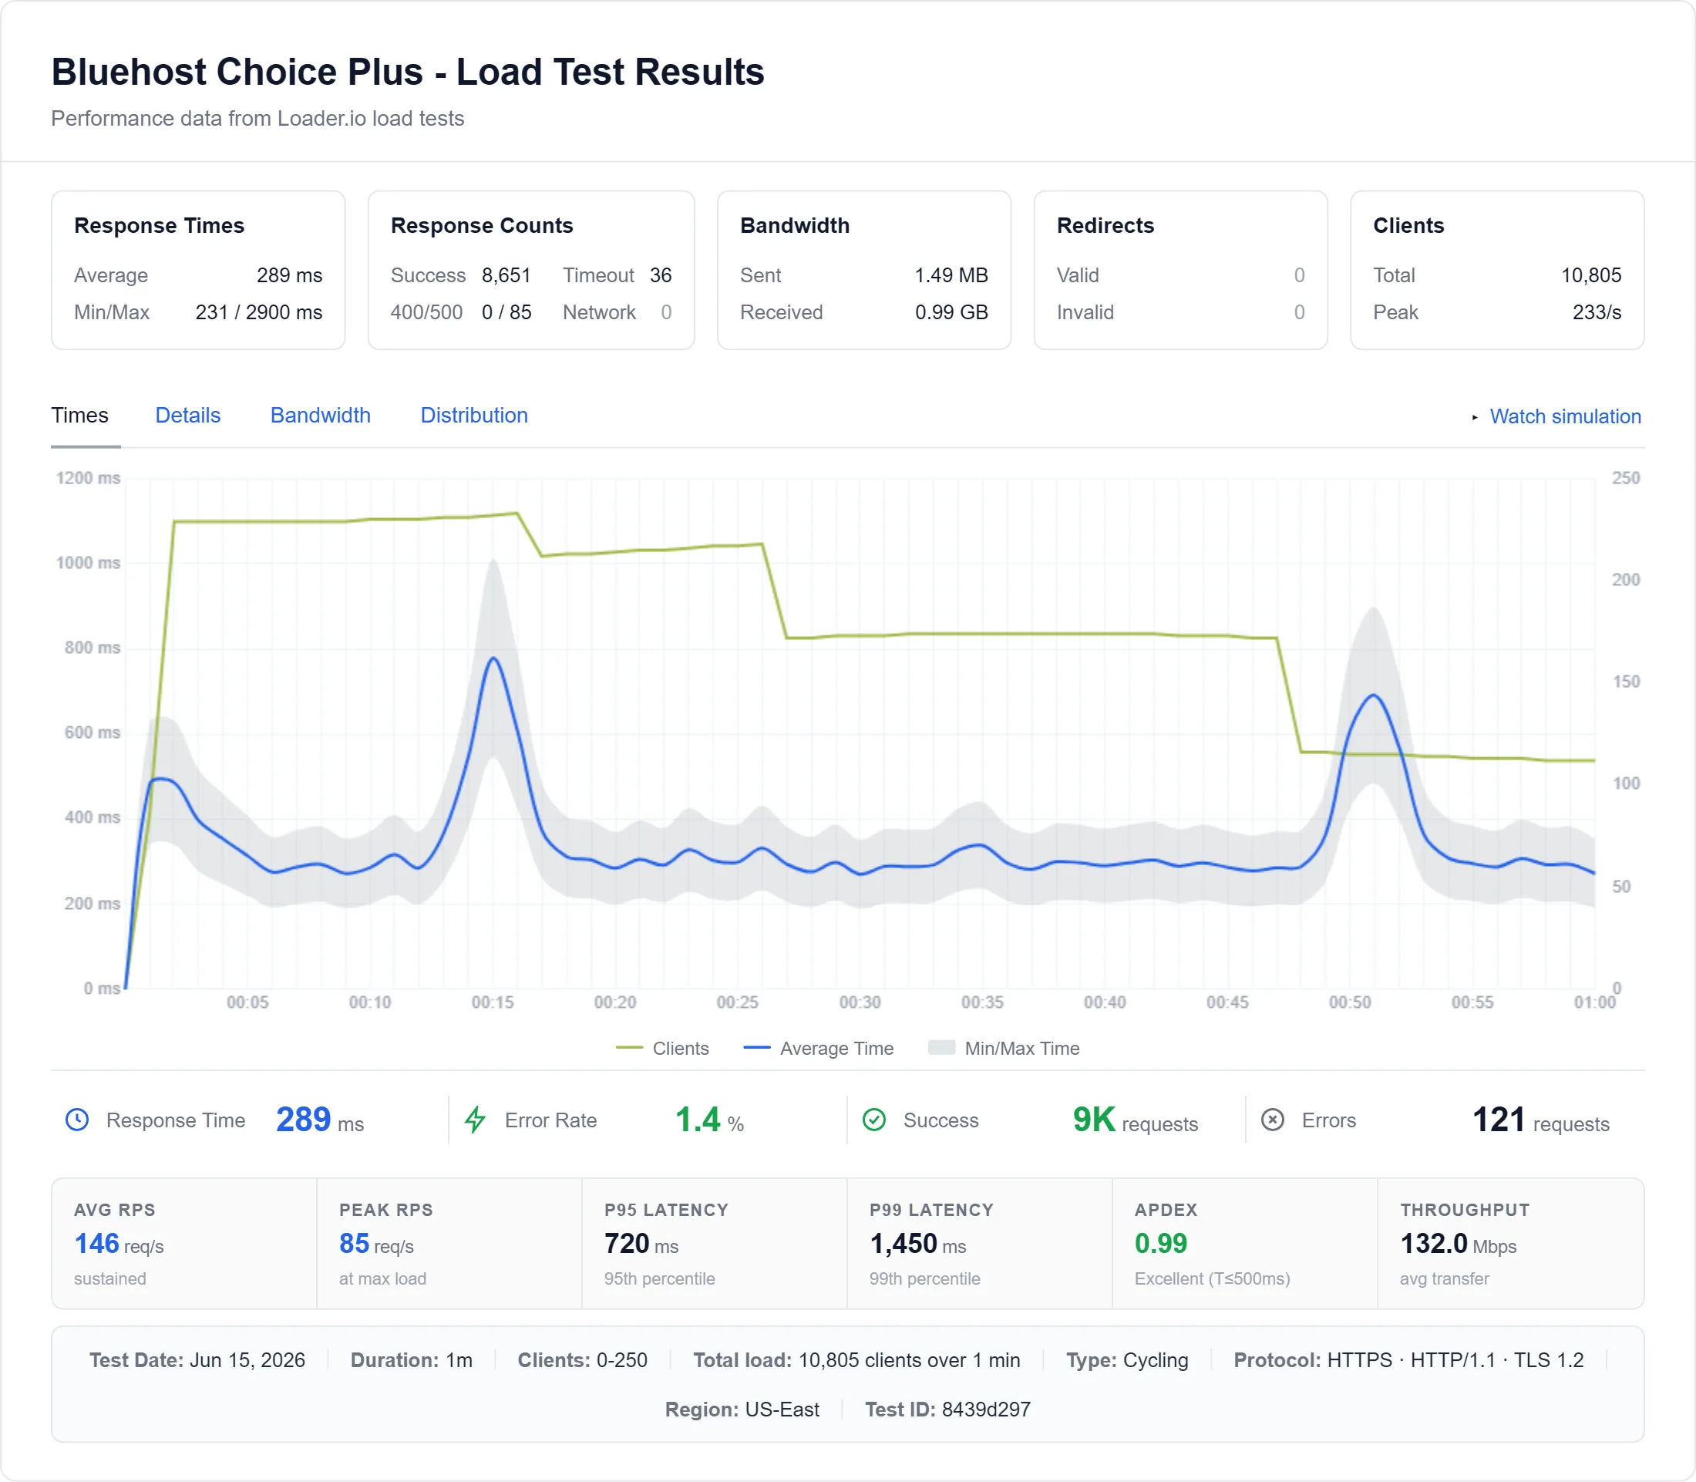Click the Test Date Jun 15, 2026 entry

[x=197, y=1360]
